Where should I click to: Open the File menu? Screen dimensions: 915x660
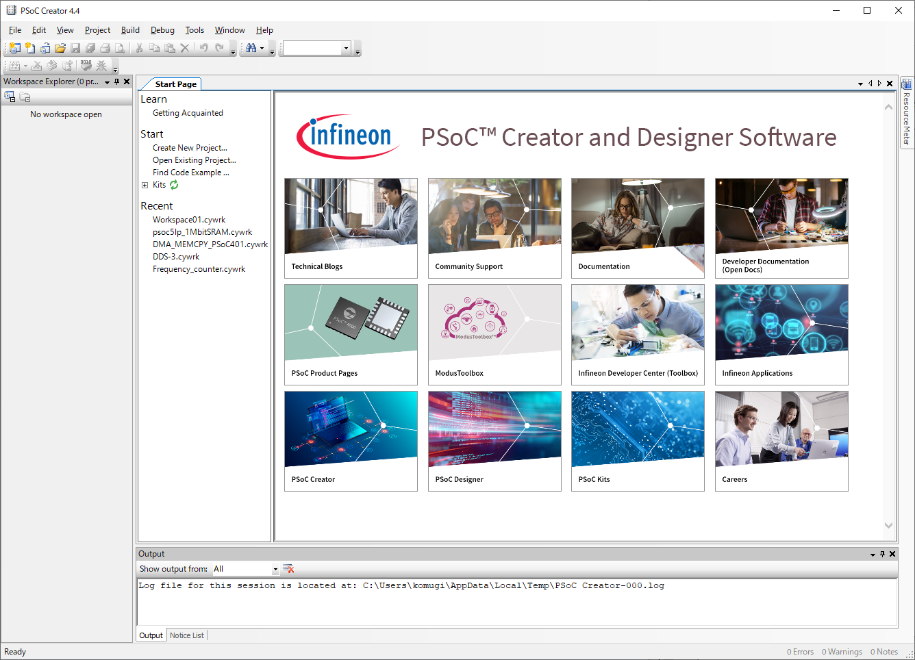pyautogui.click(x=15, y=30)
